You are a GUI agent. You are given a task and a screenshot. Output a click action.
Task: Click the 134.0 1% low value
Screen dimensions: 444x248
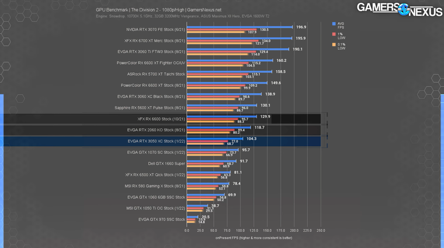[266, 41]
